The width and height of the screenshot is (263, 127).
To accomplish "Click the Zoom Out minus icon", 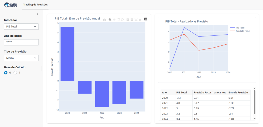I will pos(132,20).
